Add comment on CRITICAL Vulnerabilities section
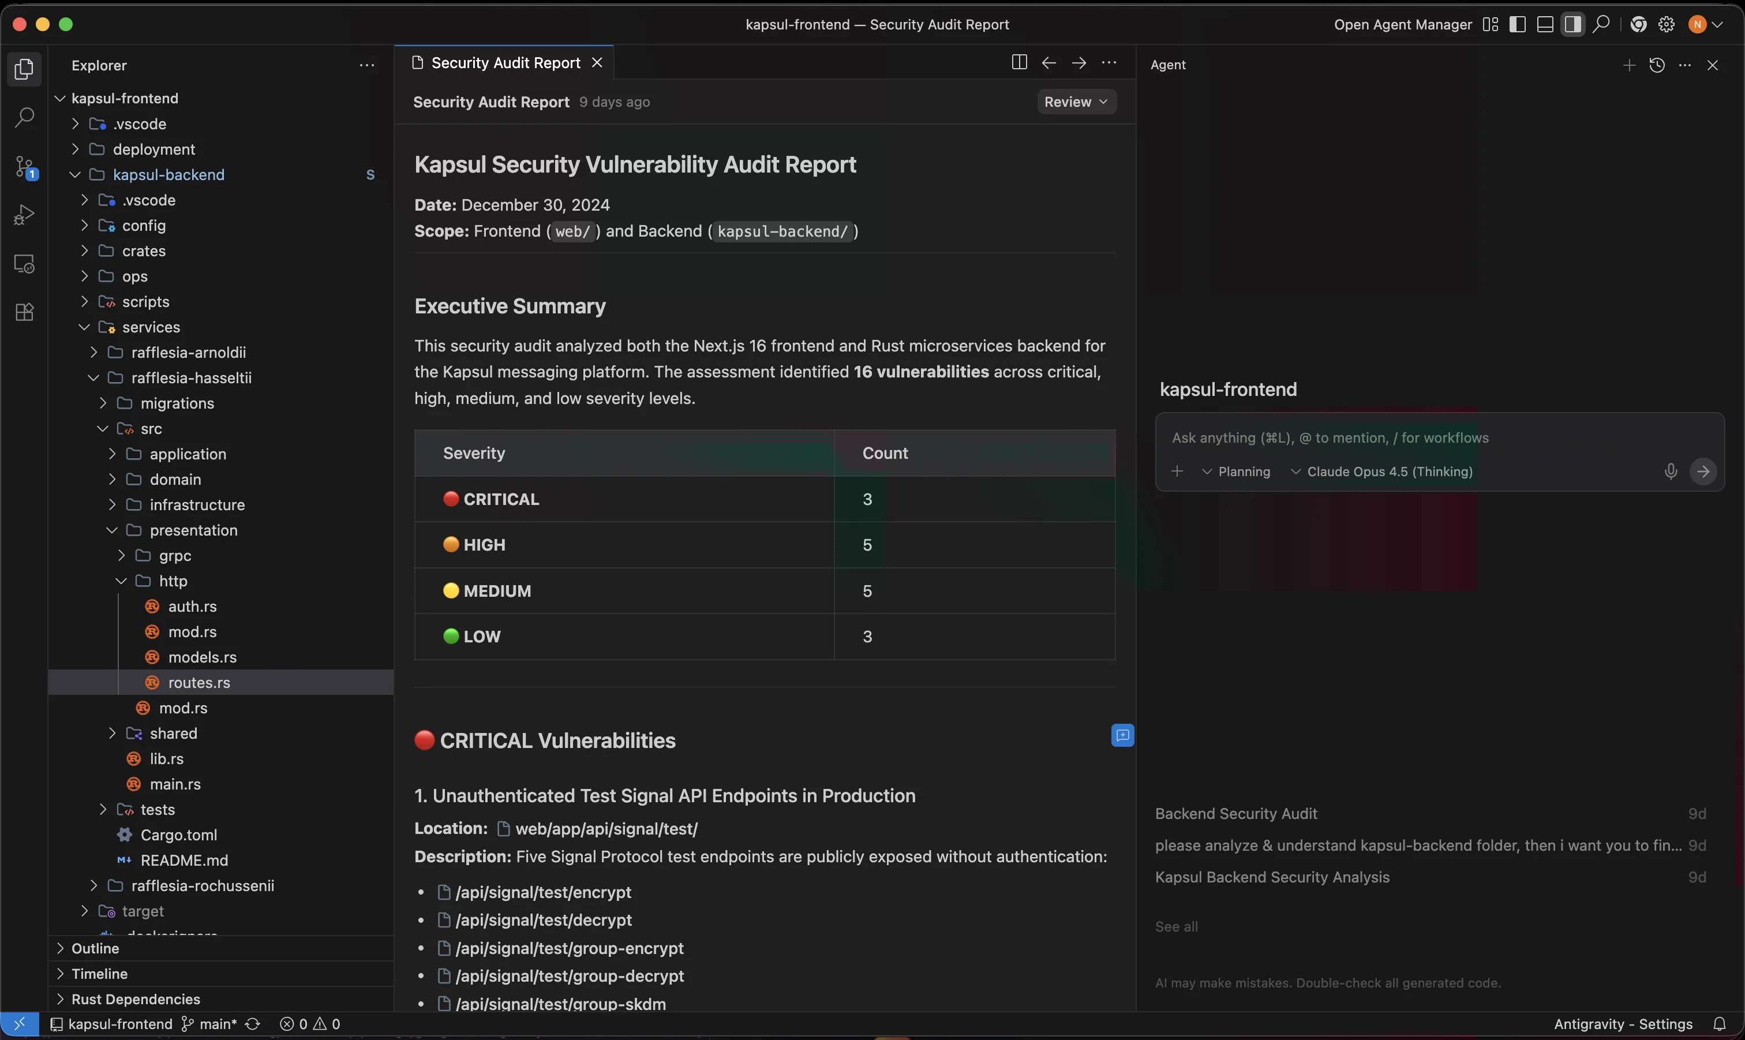The width and height of the screenshot is (1745, 1040). pos(1122,736)
